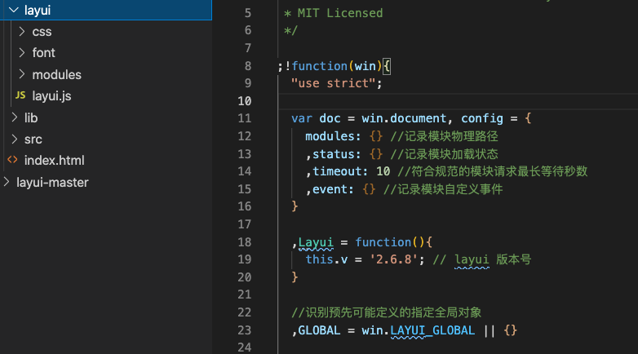The height and width of the screenshot is (354, 638).
Task: Expand the modules folder chevron
Action: click(x=22, y=74)
